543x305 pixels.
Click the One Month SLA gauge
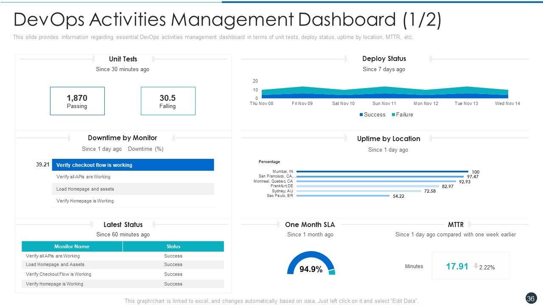tap(311, 263)
